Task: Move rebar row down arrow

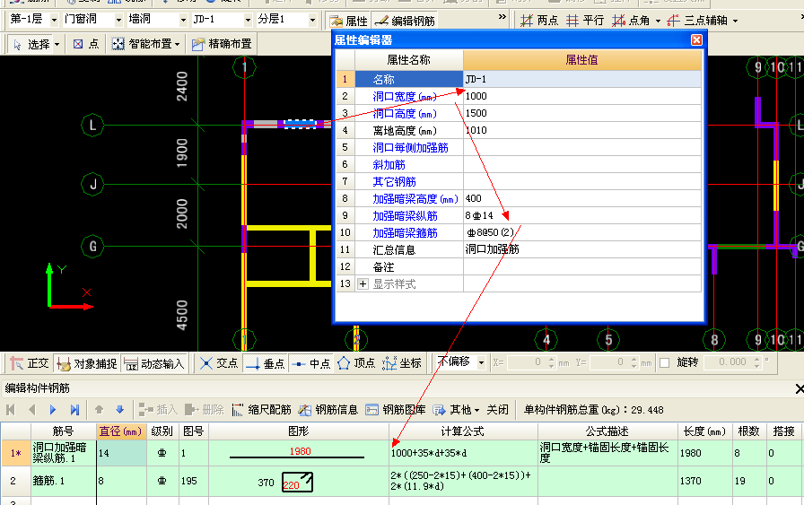Action: coord(119,410)
